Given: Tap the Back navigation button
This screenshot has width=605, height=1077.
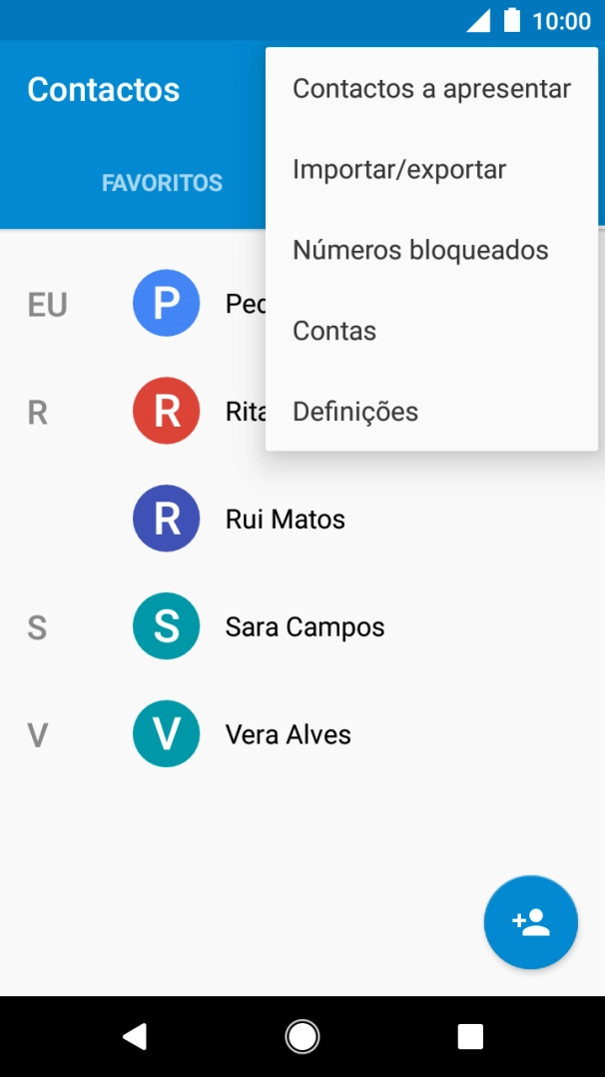Looking at the screenshot, I should coord(135,1036).
